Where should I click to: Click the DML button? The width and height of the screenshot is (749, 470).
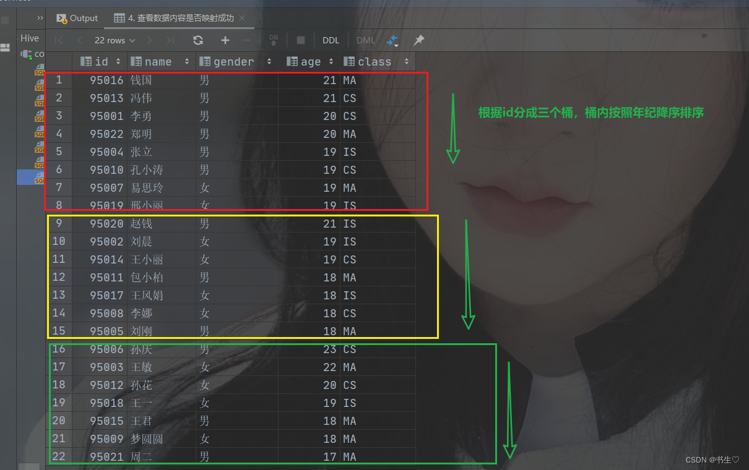tap(366, 40)
